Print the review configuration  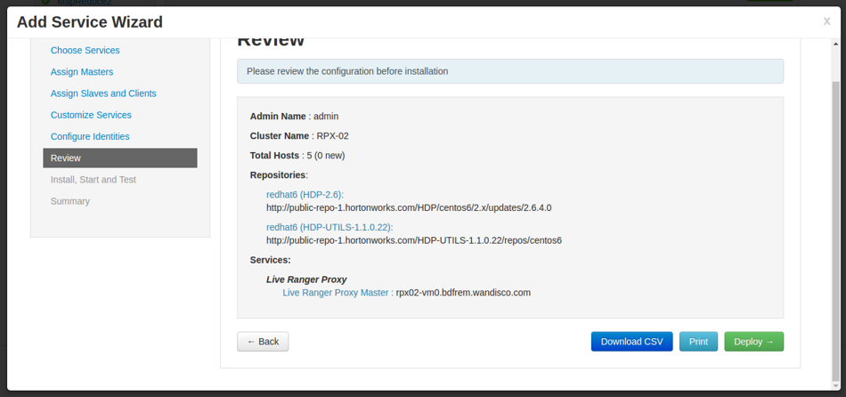coord(698,342)
